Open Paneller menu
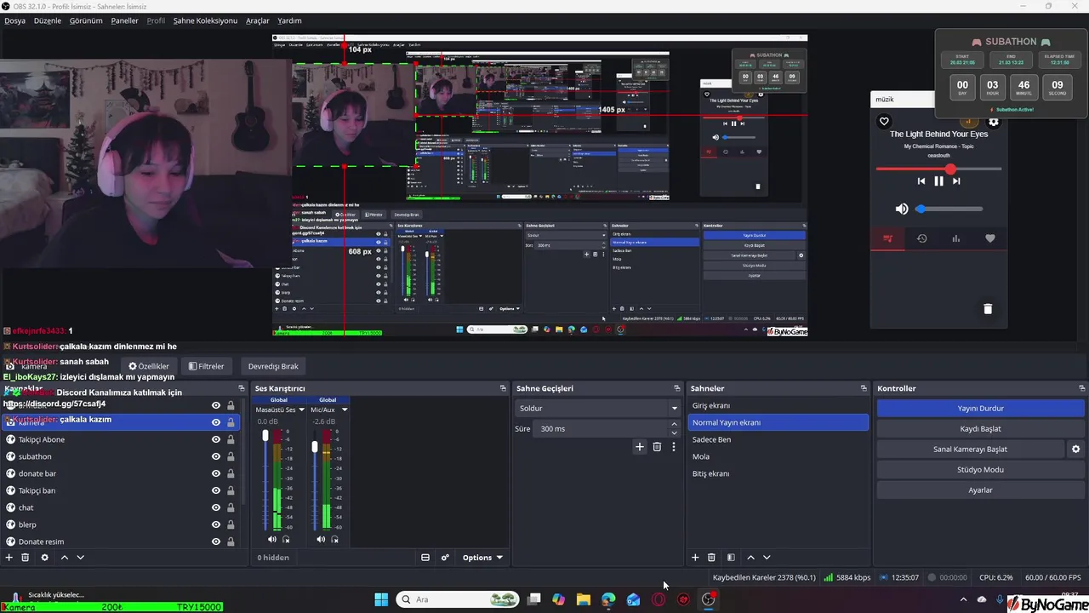Screen dimensions: 1089x613 pos(124,20)
